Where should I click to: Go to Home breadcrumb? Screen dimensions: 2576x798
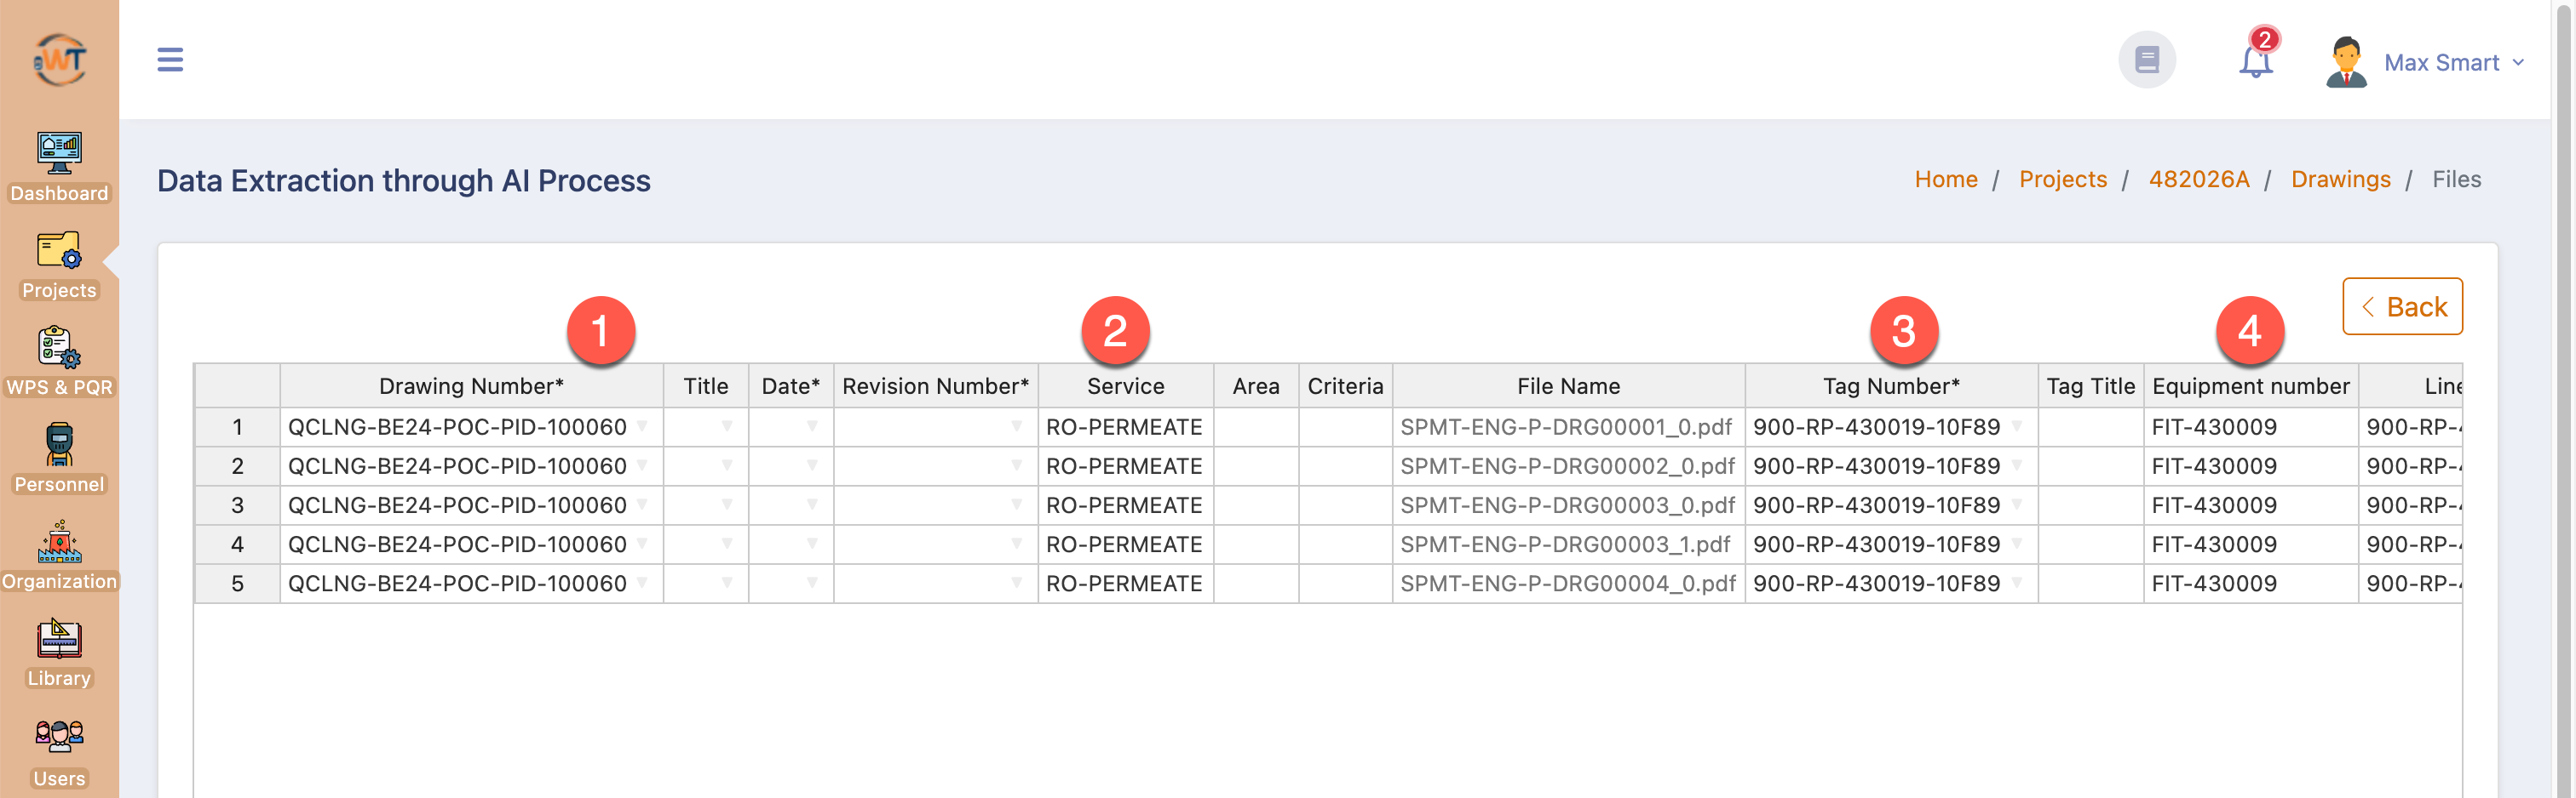1945,179
